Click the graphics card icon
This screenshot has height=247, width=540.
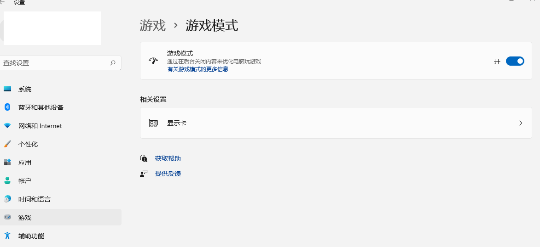point(153,123)
